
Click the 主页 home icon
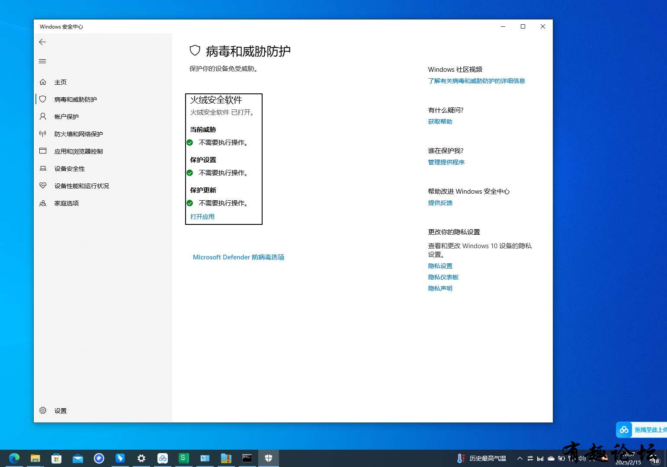(x=43, y=82)
